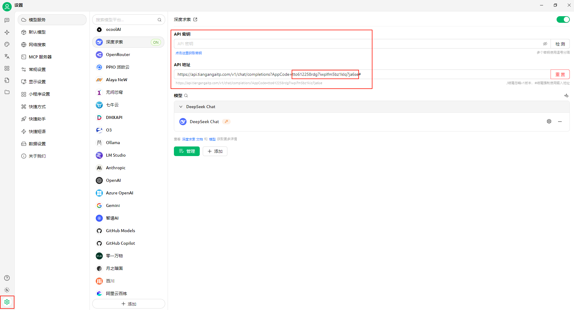Collapse the DeepSeek Chat model group

click(x=181, y=106)
